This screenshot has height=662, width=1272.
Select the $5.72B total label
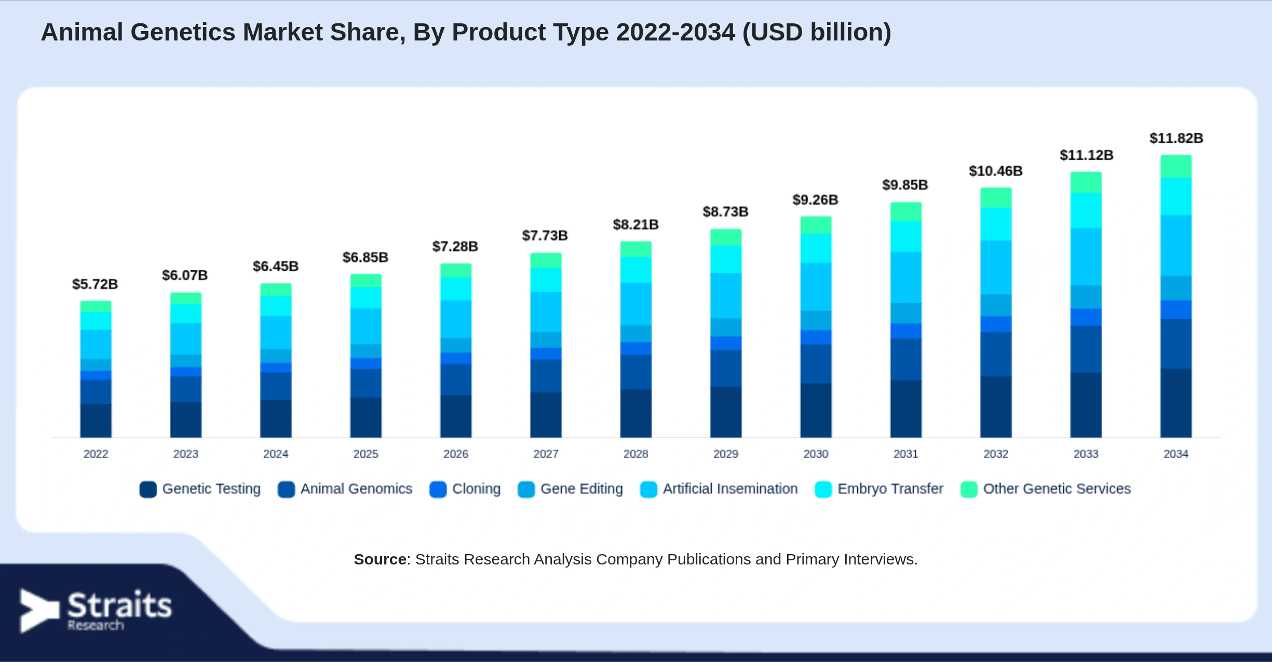click(95, 284)
